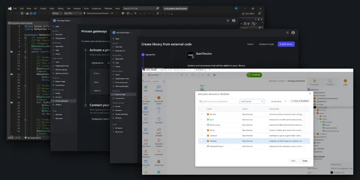The height and width of the screenshot is (180, 360).
Task: Click Go back to Logic link
Action: 266,44
